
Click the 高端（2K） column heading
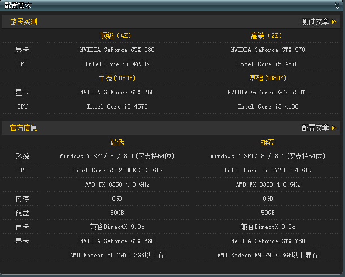[x=267, y=36]
